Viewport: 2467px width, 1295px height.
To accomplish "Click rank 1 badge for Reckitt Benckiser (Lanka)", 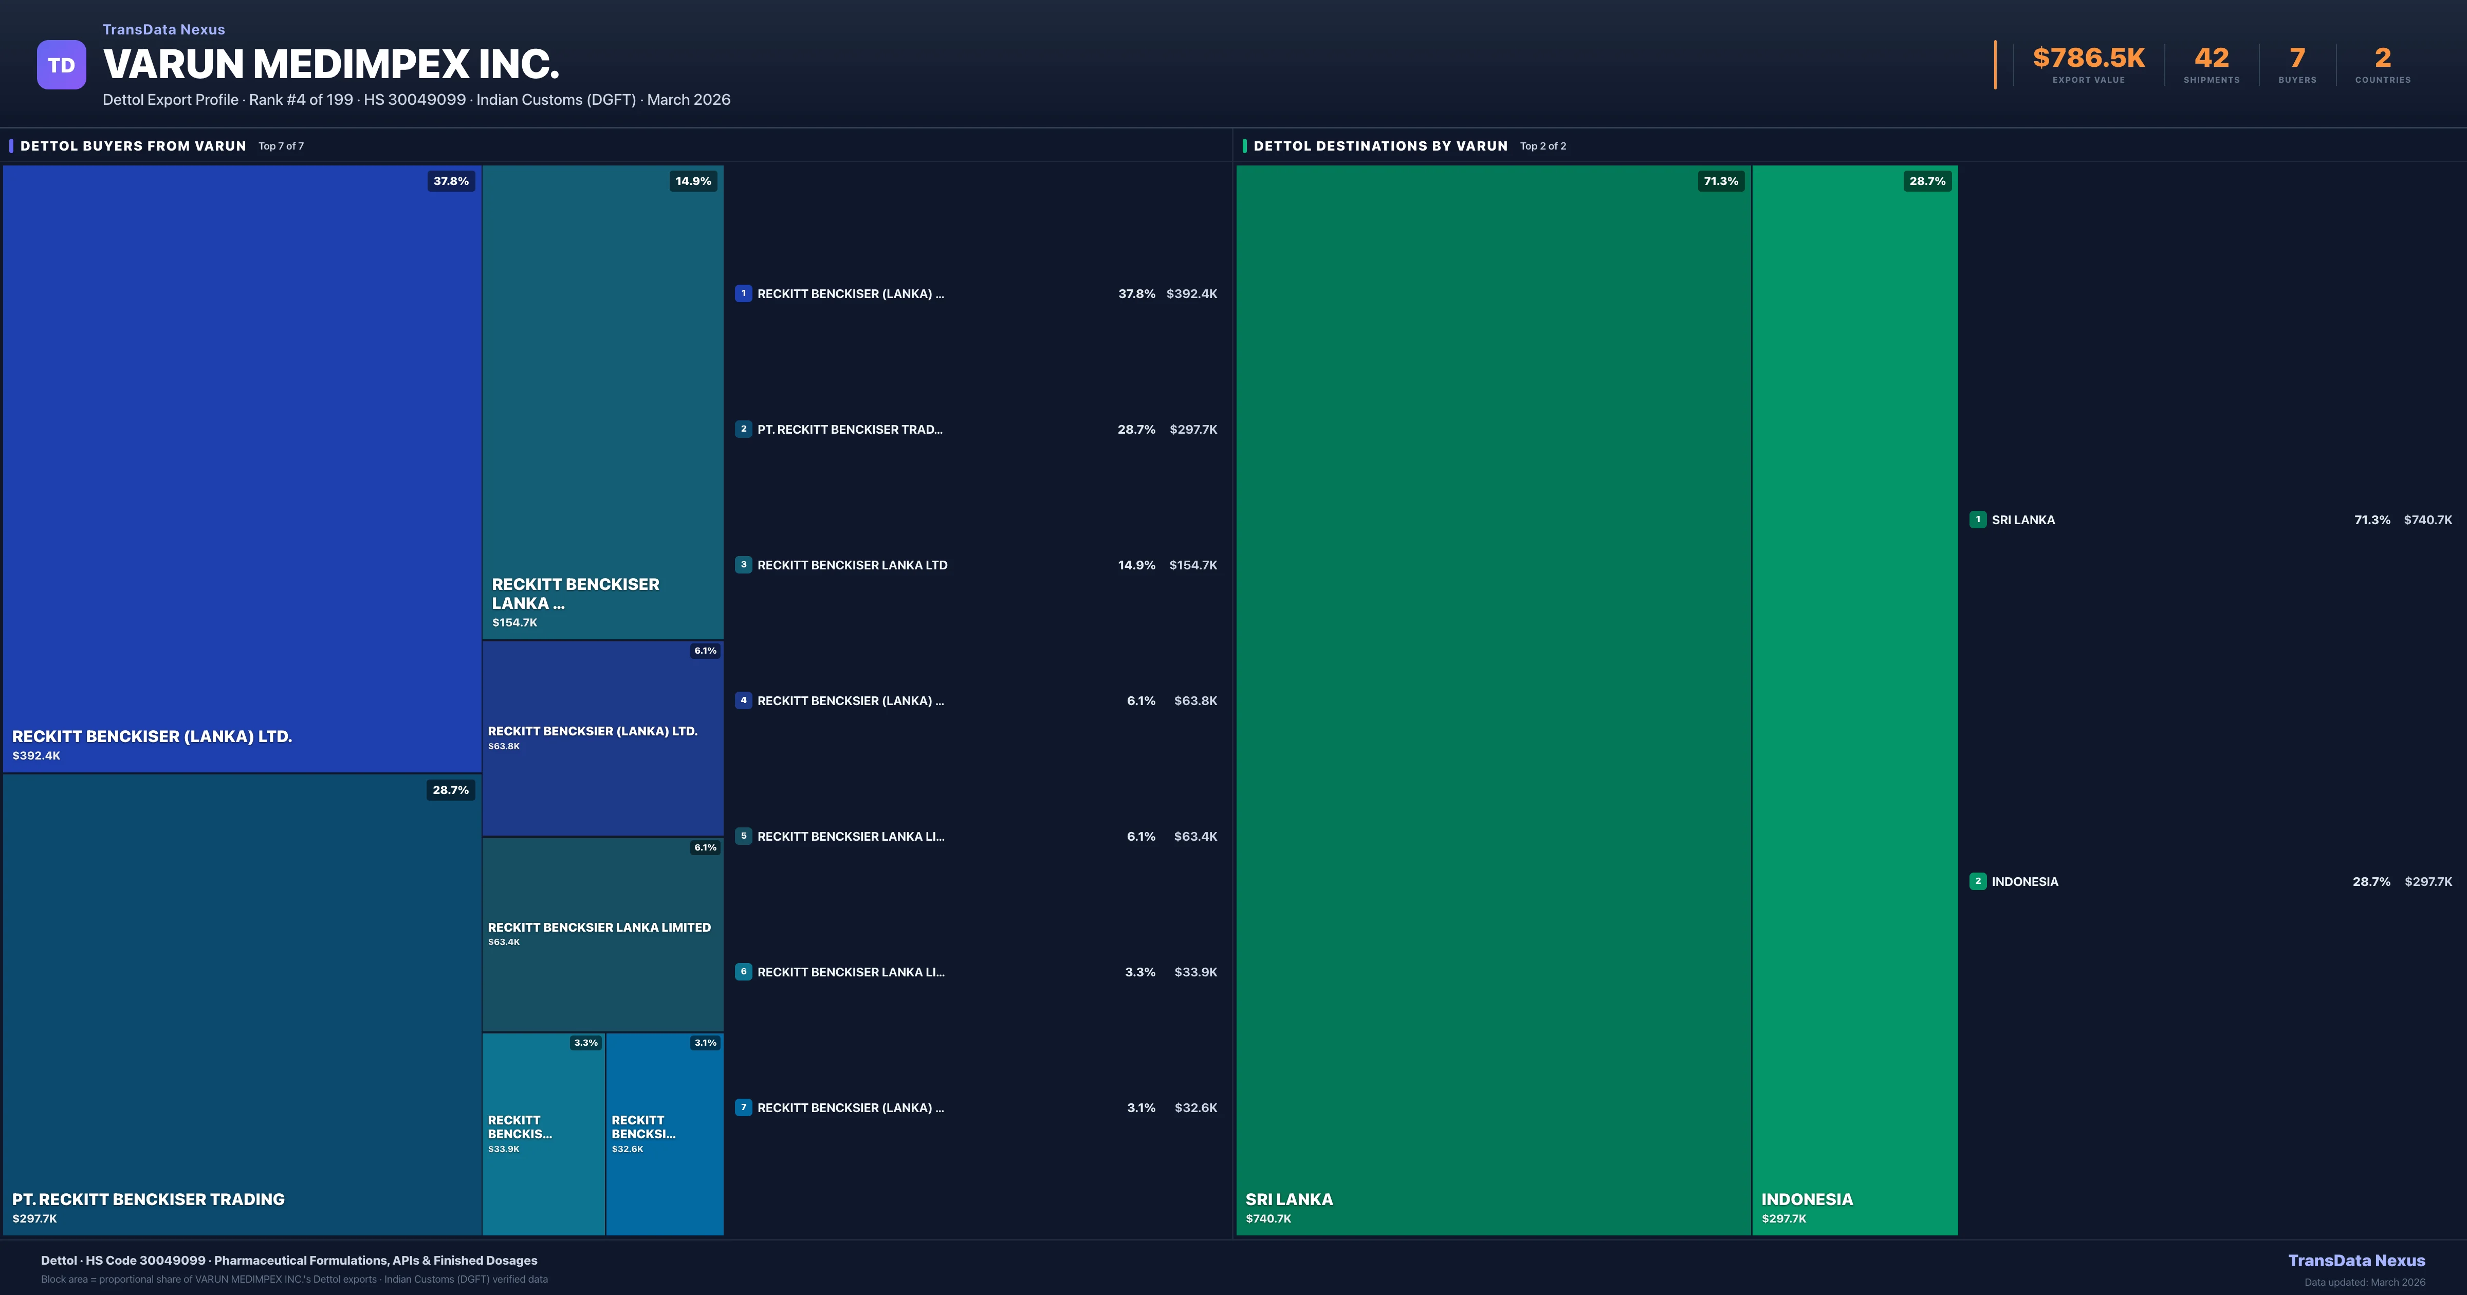I will 743,294.
